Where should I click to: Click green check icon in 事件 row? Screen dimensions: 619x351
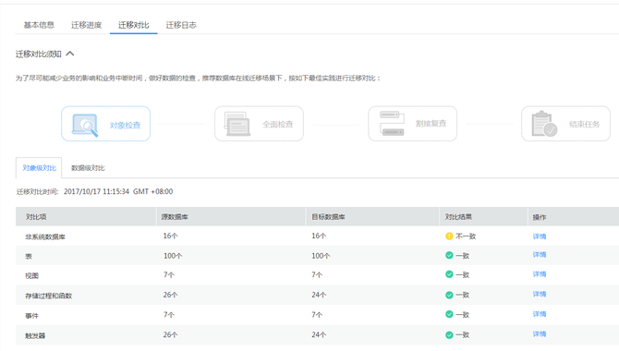[x=449, y=314]
